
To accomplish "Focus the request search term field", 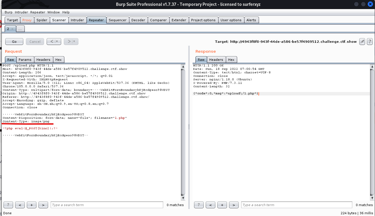I will tap(107, 205).
